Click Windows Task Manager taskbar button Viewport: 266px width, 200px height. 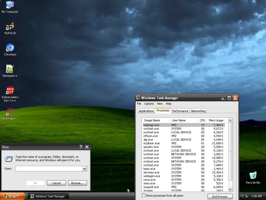point(48,196)
